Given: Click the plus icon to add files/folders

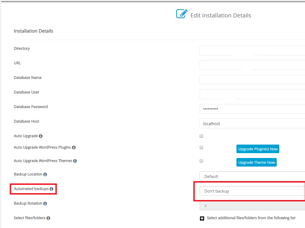Looking at the screenshot, I should tap(202, 218).
